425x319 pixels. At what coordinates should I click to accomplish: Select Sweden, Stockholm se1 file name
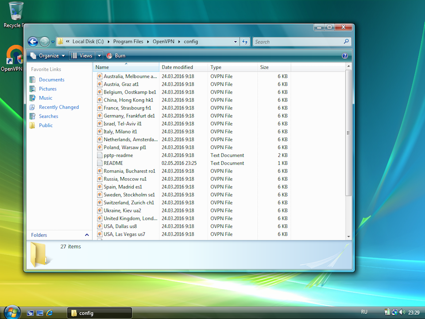click(x=129, y=195)
